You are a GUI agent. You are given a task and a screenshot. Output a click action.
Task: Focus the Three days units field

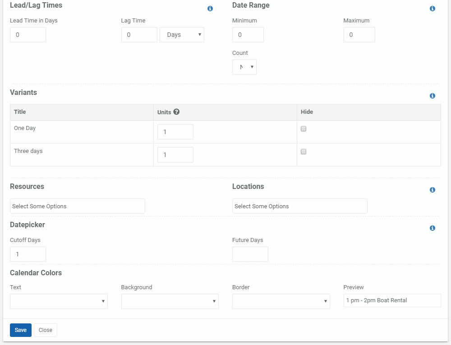pos(175,155)
